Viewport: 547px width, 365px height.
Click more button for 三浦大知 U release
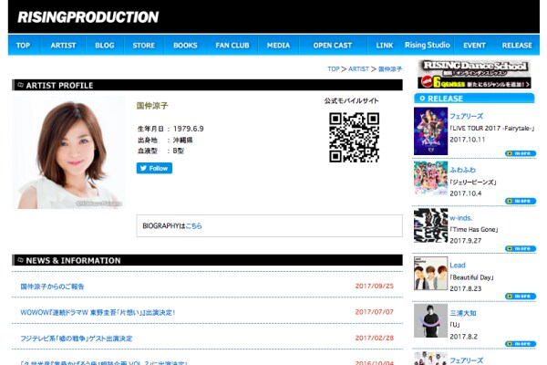pyautogui.click(x=521, y=344)
